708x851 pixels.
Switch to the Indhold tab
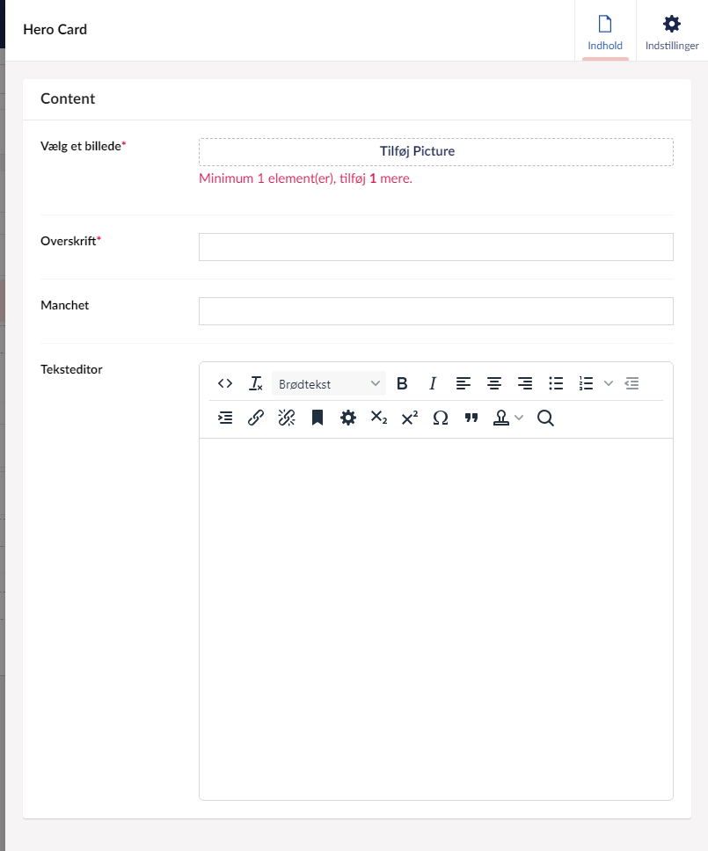pyautogui.click(x=605, y=32)
